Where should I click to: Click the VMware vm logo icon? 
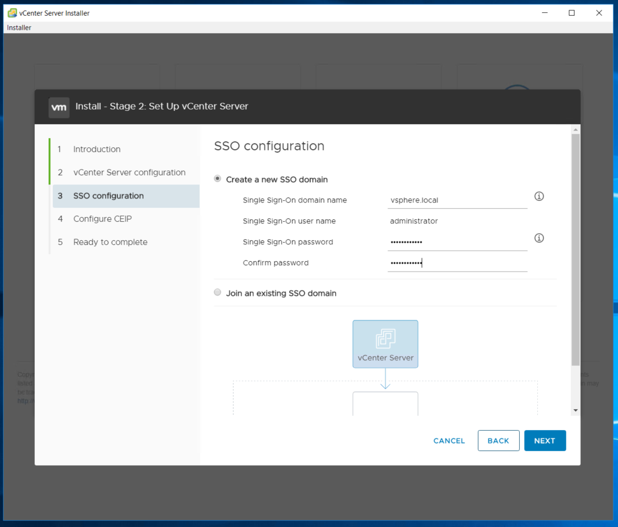(x=59, y=107)
